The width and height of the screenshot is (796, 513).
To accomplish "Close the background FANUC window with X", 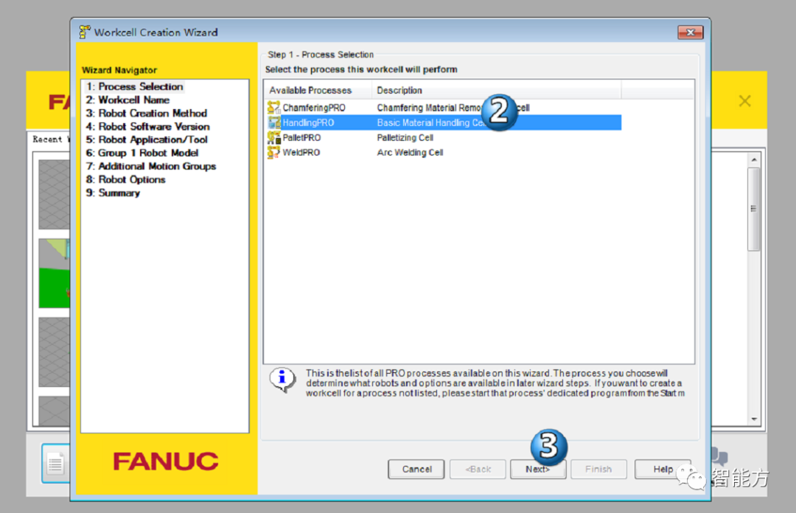I will pos(744,101).
